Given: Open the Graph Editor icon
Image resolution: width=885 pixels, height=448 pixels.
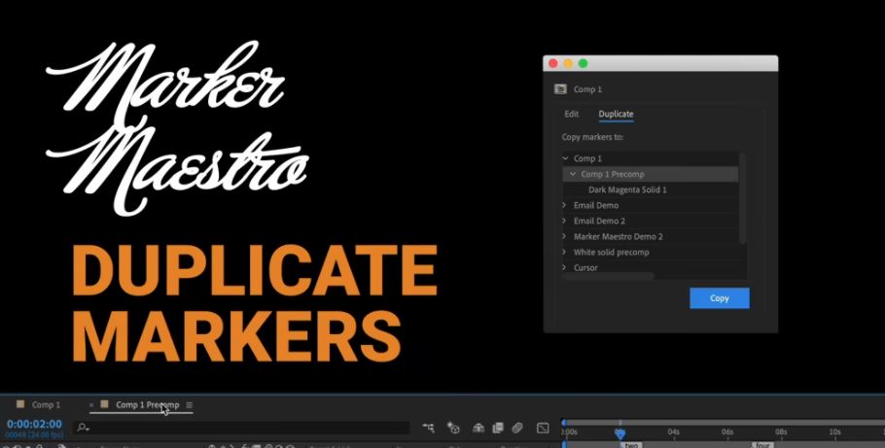Looking at the screenshot, I should coord(543,428).
